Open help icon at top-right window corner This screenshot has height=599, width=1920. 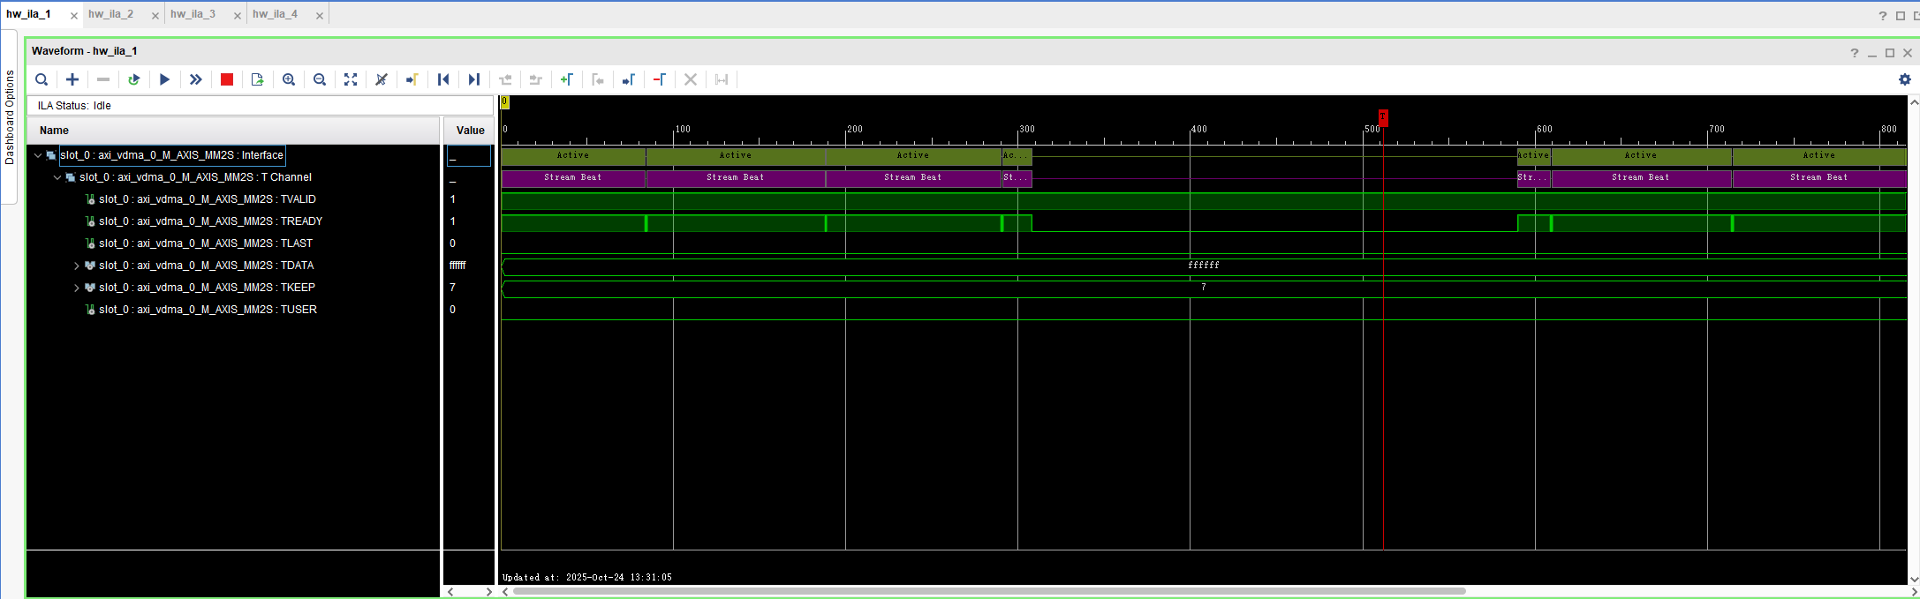point(1883,16)
